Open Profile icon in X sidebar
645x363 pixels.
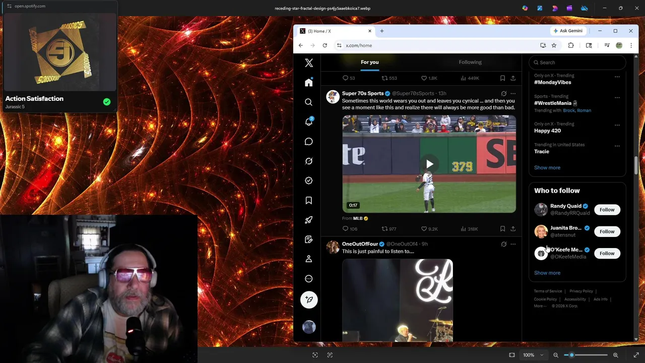pos(309,259)
